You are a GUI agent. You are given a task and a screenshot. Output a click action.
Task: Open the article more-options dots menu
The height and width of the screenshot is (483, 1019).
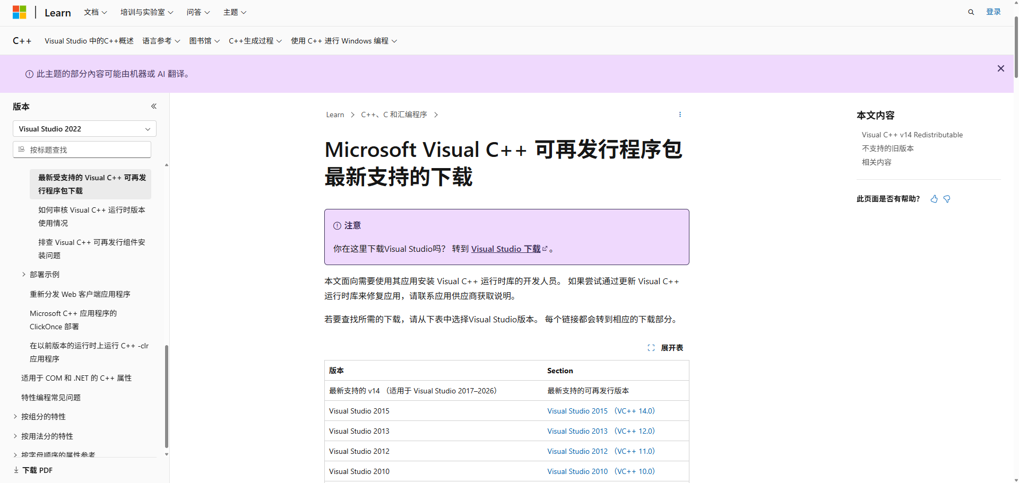click(680, 115)
